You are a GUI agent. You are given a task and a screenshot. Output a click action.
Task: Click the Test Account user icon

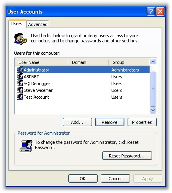click(x=20, y=97)
